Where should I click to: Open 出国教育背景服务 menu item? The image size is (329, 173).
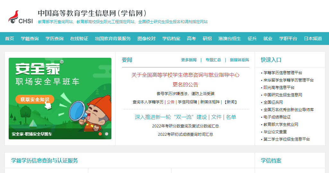(x=113, y=39)
